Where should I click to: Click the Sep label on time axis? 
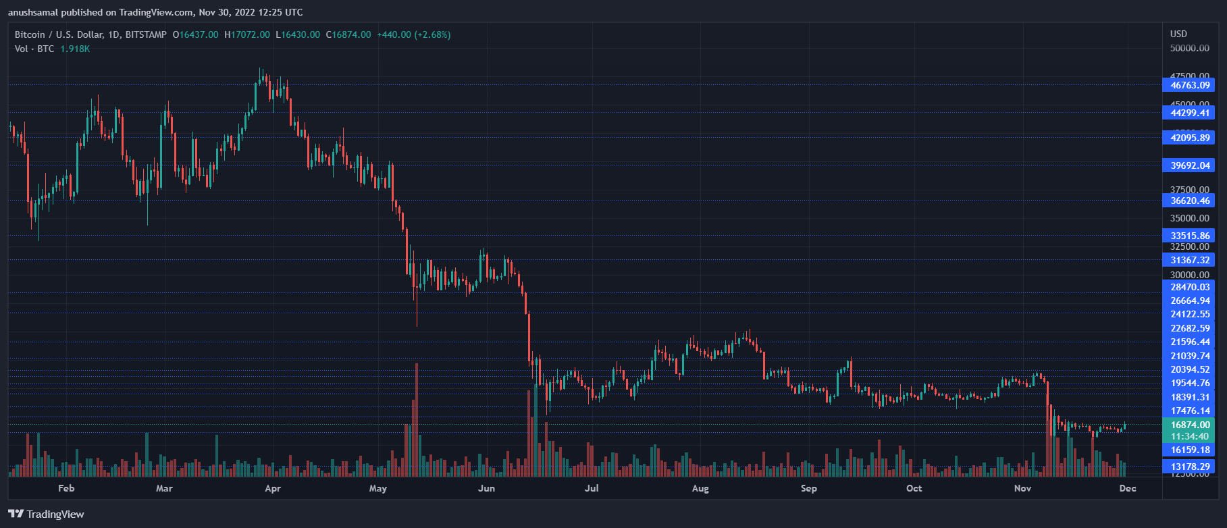(808, 488)
